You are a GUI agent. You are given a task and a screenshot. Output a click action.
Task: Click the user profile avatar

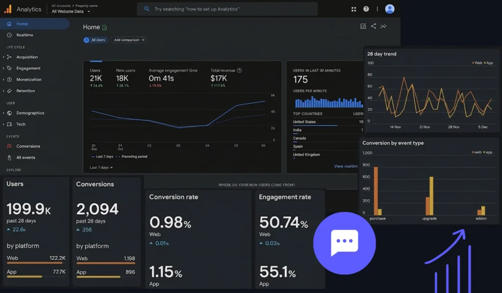(390, 9)
